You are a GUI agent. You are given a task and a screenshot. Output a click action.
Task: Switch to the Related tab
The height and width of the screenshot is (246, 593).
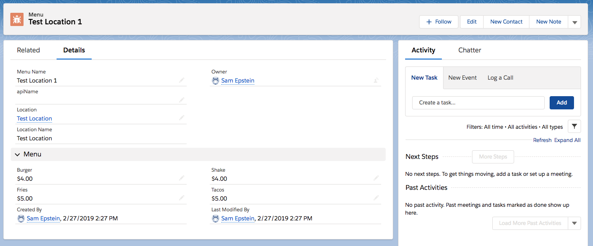click(28, 50)
